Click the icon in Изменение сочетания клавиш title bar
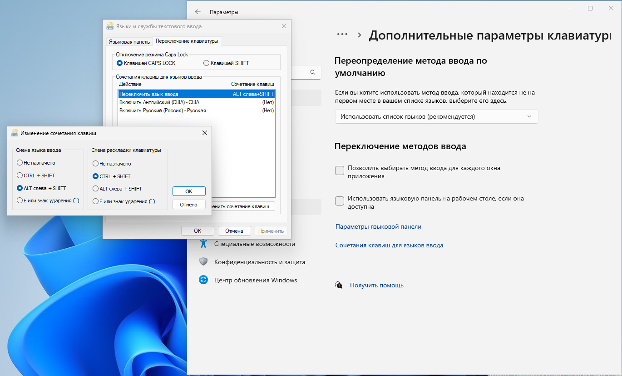 point(15,133)
